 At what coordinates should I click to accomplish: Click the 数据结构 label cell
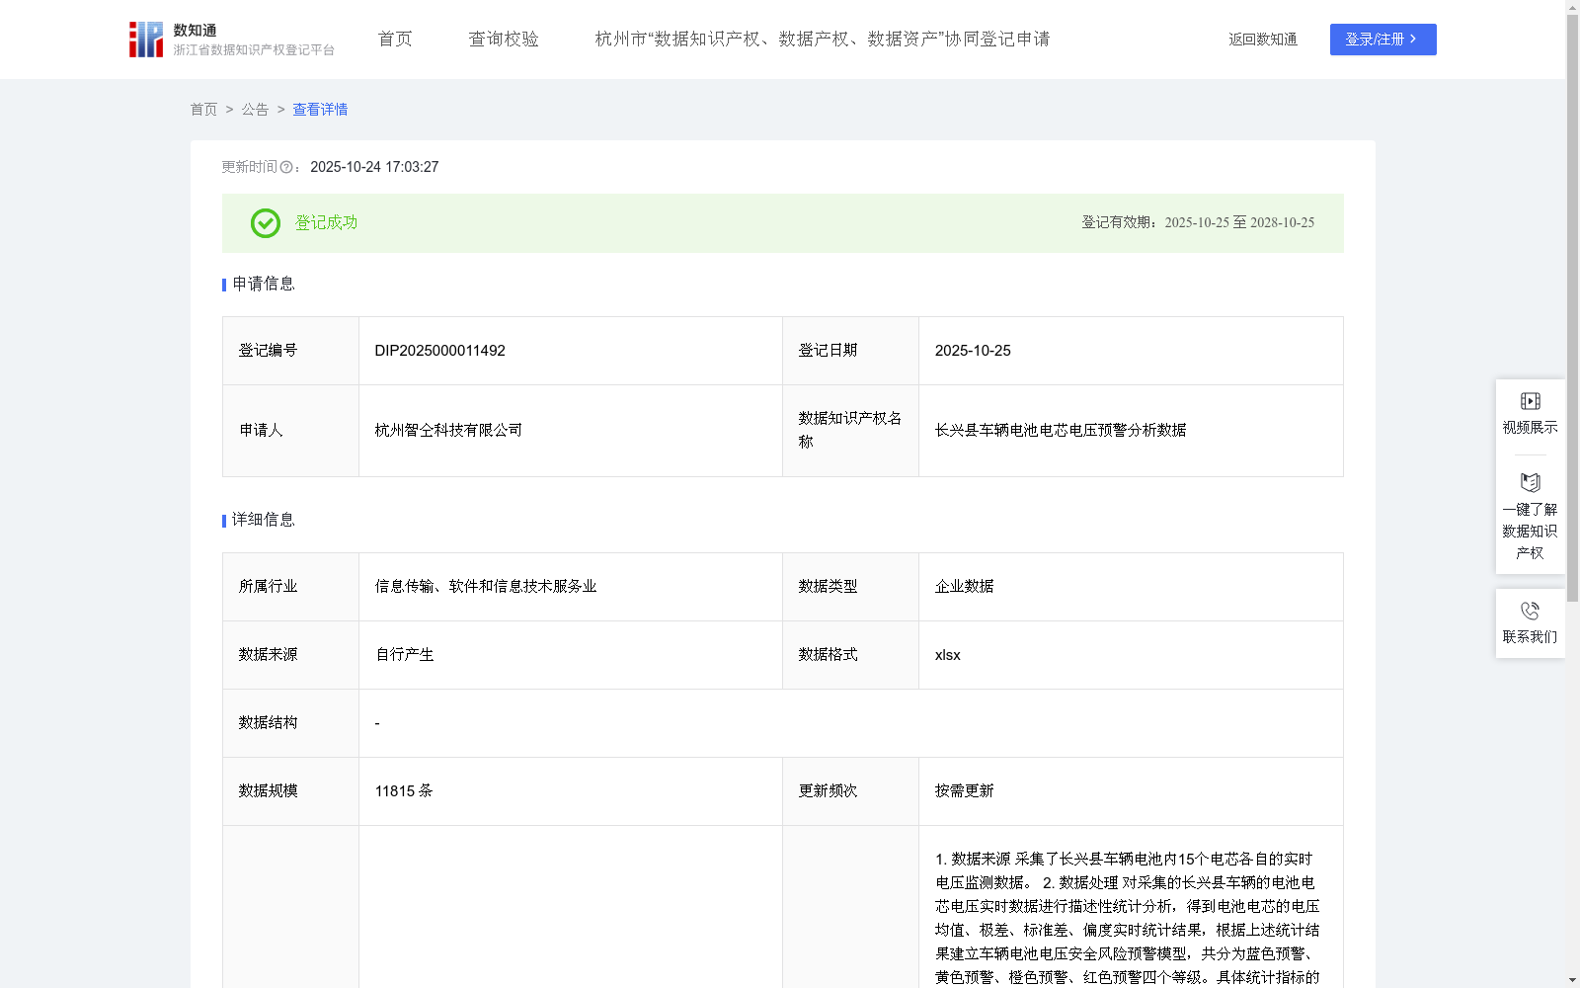[x=290, y=723]
